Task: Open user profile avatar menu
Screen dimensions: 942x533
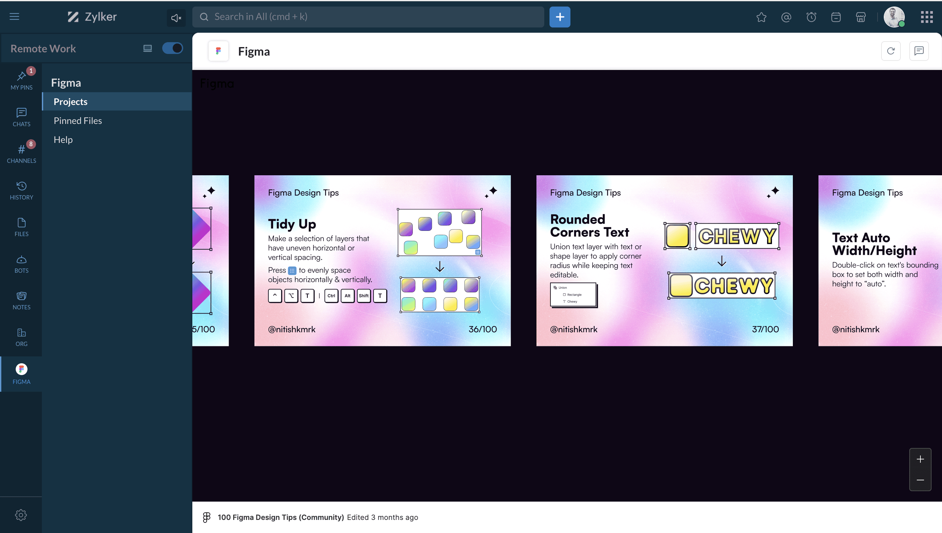Action: (x=894, y=17)
